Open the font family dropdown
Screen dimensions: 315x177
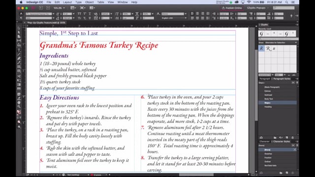[53, 14]
